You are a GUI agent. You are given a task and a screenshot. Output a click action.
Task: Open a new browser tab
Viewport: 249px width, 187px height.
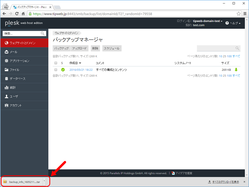[57, 7]
